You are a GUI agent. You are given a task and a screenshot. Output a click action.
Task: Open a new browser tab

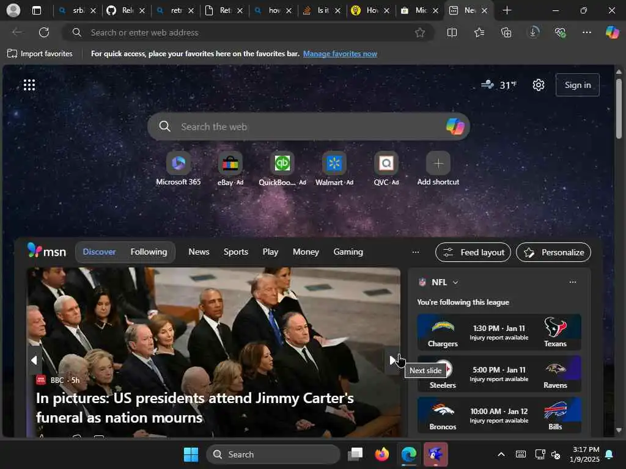coord(507,10)
